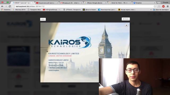This screenshot has width=170, height=95.
Task: Open the LPTrend | Лендинги bookmark
Action: (72, 10)
